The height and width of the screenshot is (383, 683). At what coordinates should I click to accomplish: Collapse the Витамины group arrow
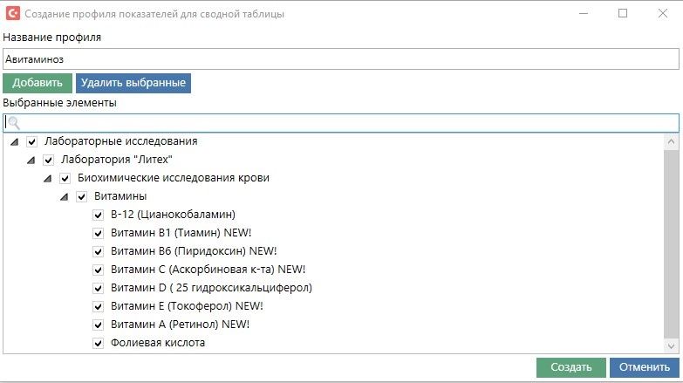[x=65, y=197]
